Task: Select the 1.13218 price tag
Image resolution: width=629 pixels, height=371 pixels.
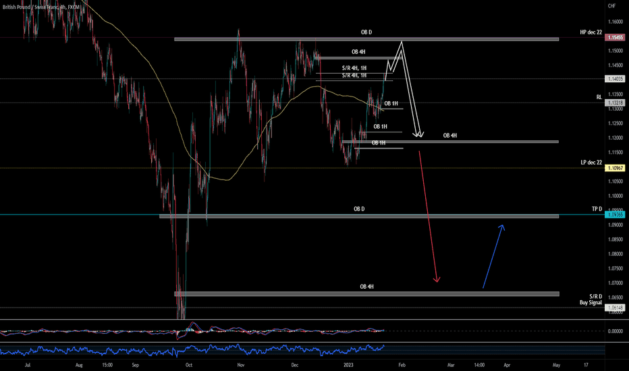Action: (615, 103)
